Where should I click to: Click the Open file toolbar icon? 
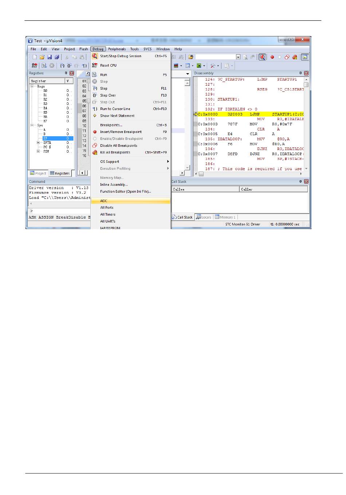(x=42, y=57)
